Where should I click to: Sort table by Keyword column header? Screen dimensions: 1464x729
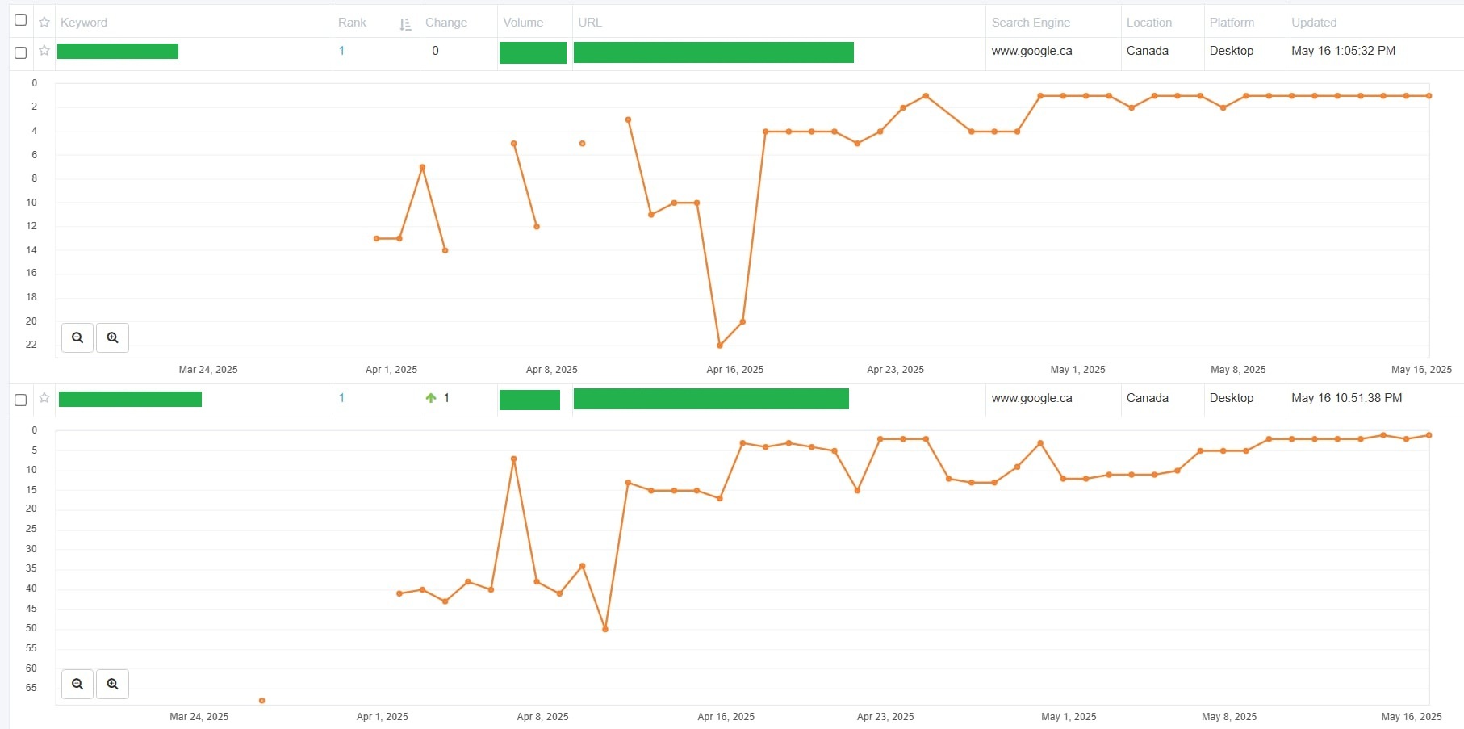pyautogui.click(x=84, y=23)
